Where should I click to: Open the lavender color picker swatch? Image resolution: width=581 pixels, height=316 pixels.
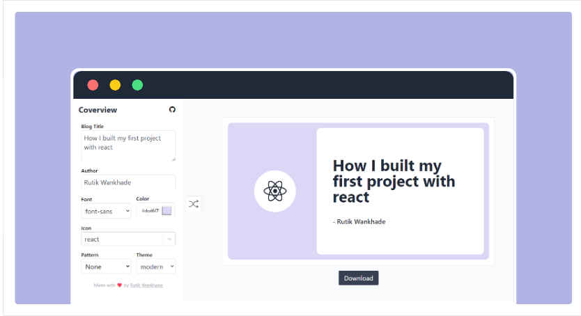166,210
